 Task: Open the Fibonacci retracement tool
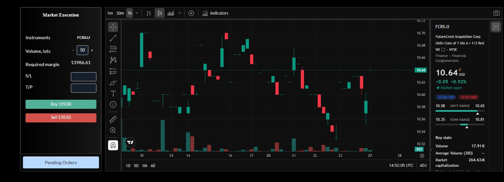pos(113,49)
